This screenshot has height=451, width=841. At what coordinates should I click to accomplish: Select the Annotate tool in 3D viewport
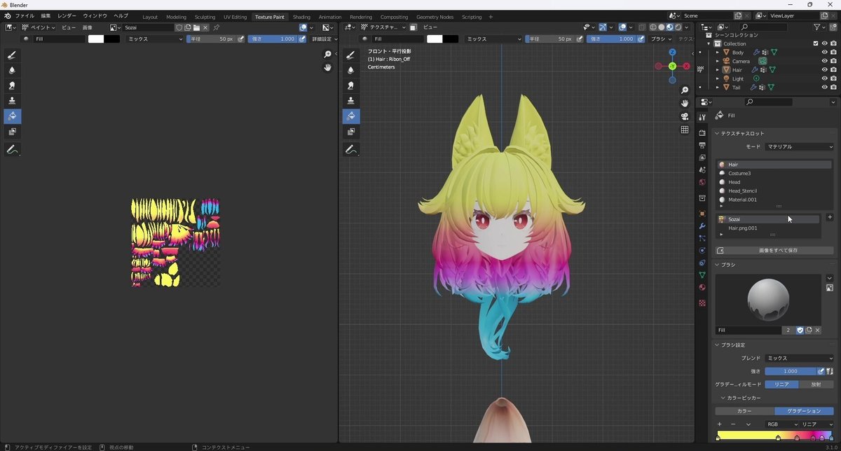coord(350,149)
